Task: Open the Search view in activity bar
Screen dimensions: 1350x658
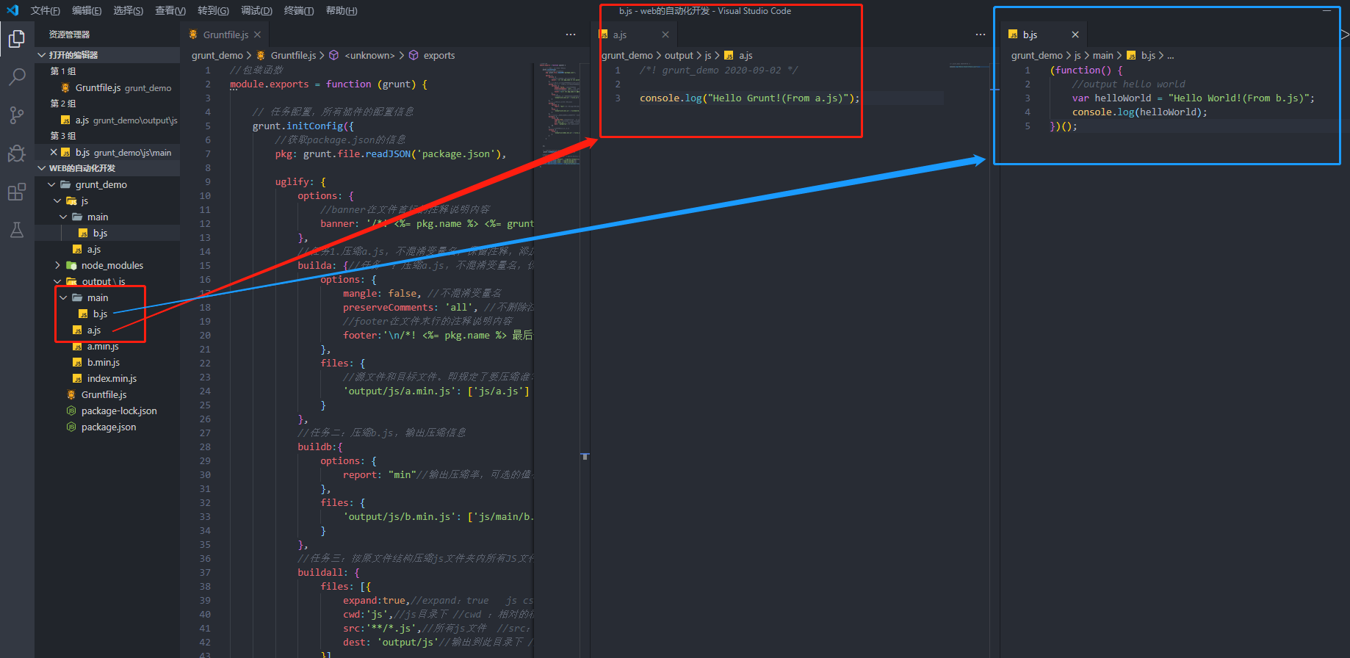Action: point(17,77)
